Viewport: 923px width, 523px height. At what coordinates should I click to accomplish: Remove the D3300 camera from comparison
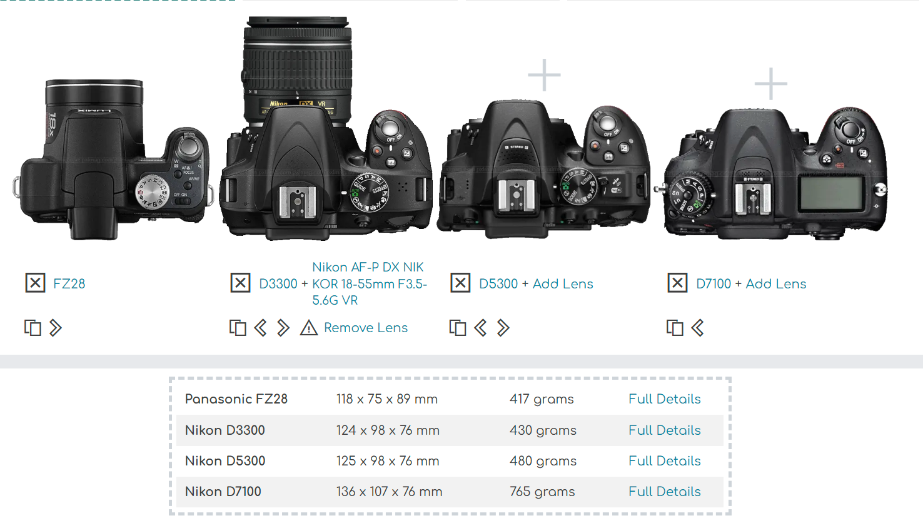(x=240, y=283)
